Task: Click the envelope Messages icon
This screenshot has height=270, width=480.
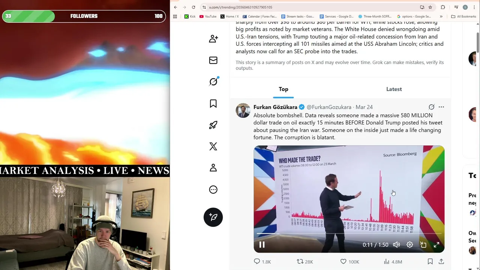Action: (x=213, y=60)
